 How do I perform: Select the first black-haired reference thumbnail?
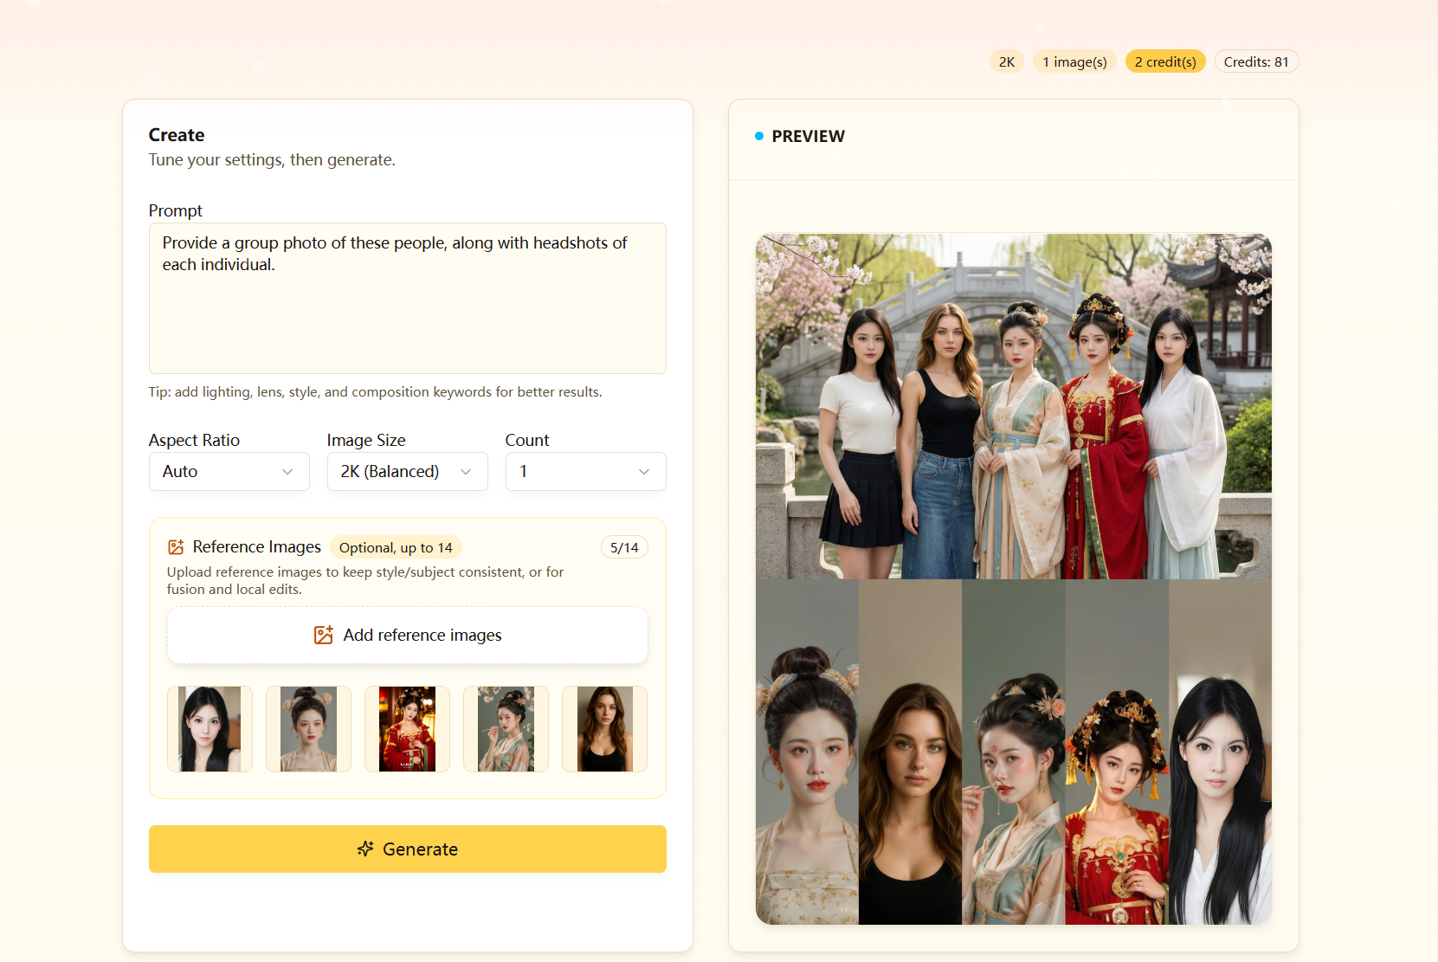209,728
